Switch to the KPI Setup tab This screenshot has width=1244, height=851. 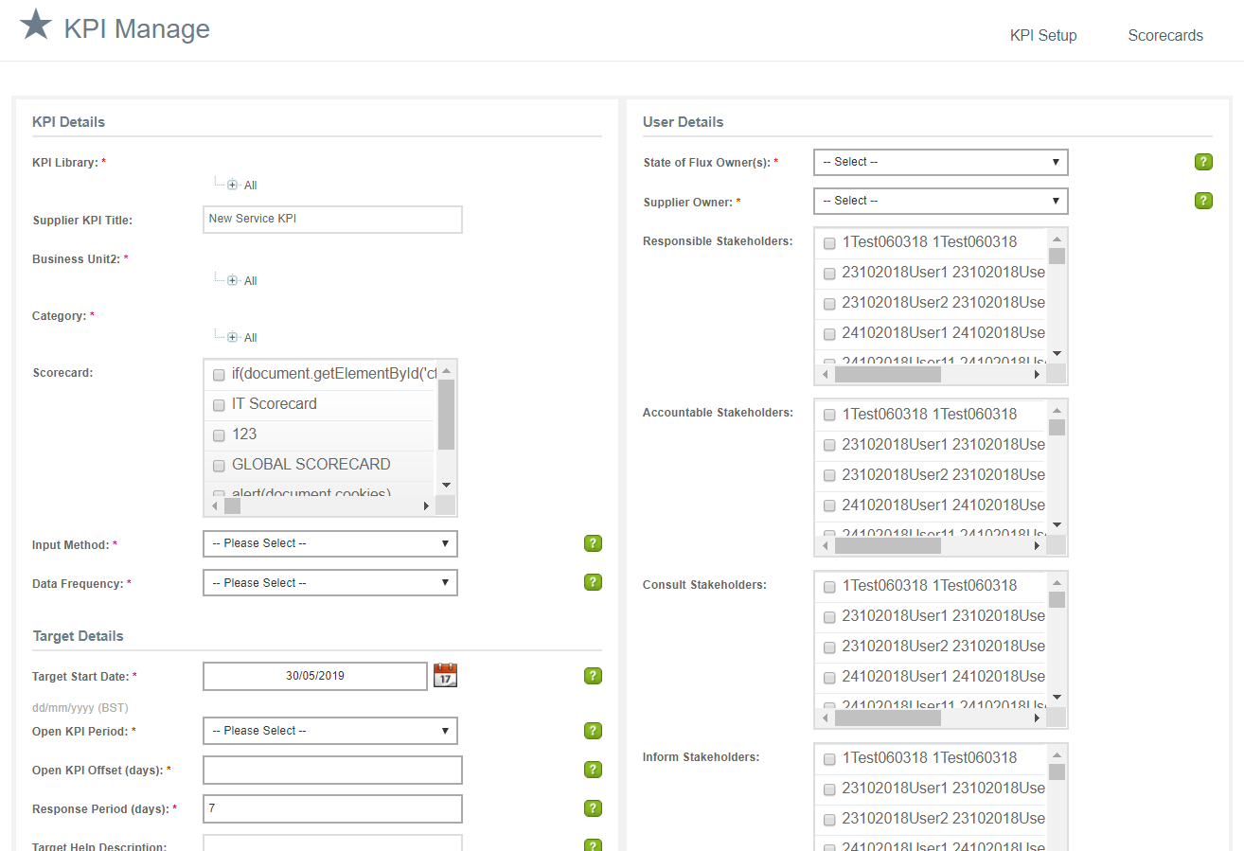click(x=1042, y=35)
